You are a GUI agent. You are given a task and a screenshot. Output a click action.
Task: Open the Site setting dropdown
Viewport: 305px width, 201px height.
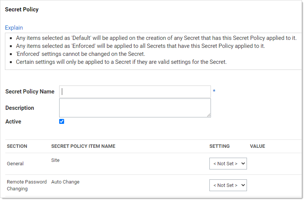[228, 164]
